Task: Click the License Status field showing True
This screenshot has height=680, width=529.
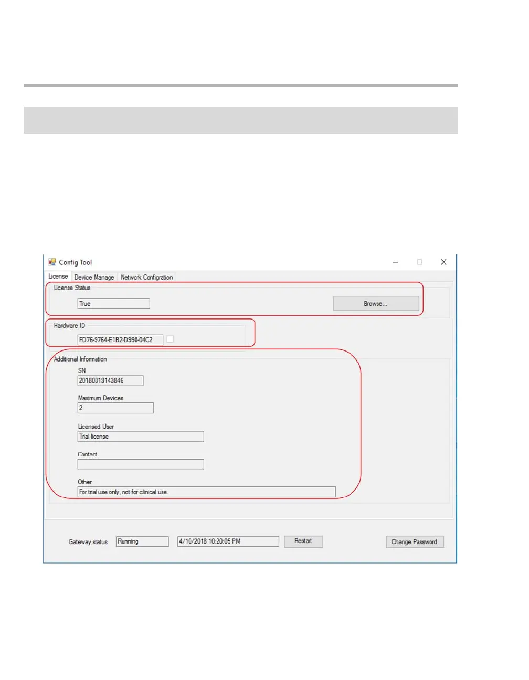Action: [114, 303]
